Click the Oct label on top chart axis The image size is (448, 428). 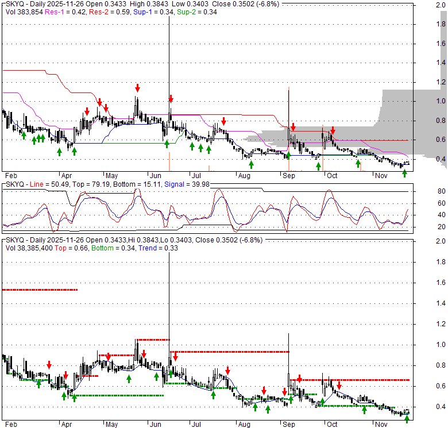pos(332,175)
